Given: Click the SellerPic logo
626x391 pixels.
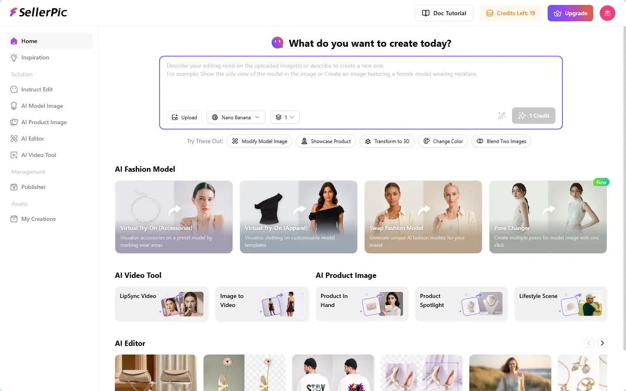Looking at the screenshot, I should point(38,12).
